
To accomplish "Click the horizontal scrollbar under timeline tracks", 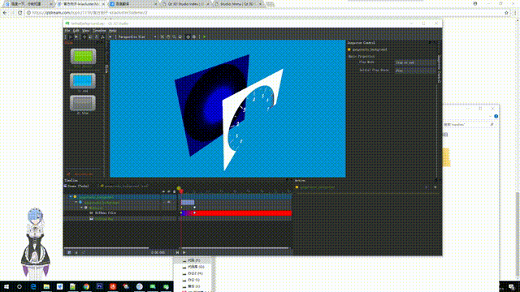I will point(236,247).
